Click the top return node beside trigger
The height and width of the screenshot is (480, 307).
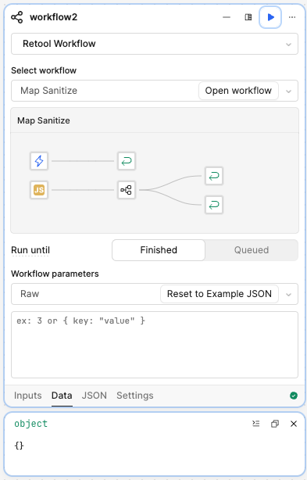(127, 161)
